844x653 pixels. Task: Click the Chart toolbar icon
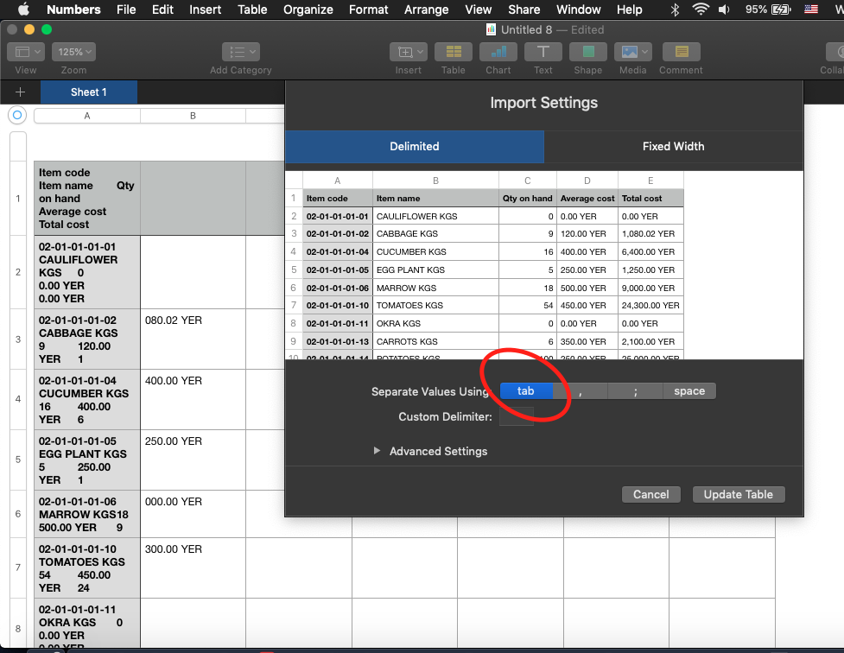pos(498,52)
